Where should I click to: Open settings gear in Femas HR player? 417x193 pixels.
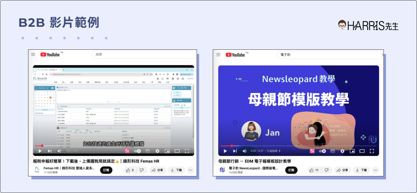[x=158, y=151]
